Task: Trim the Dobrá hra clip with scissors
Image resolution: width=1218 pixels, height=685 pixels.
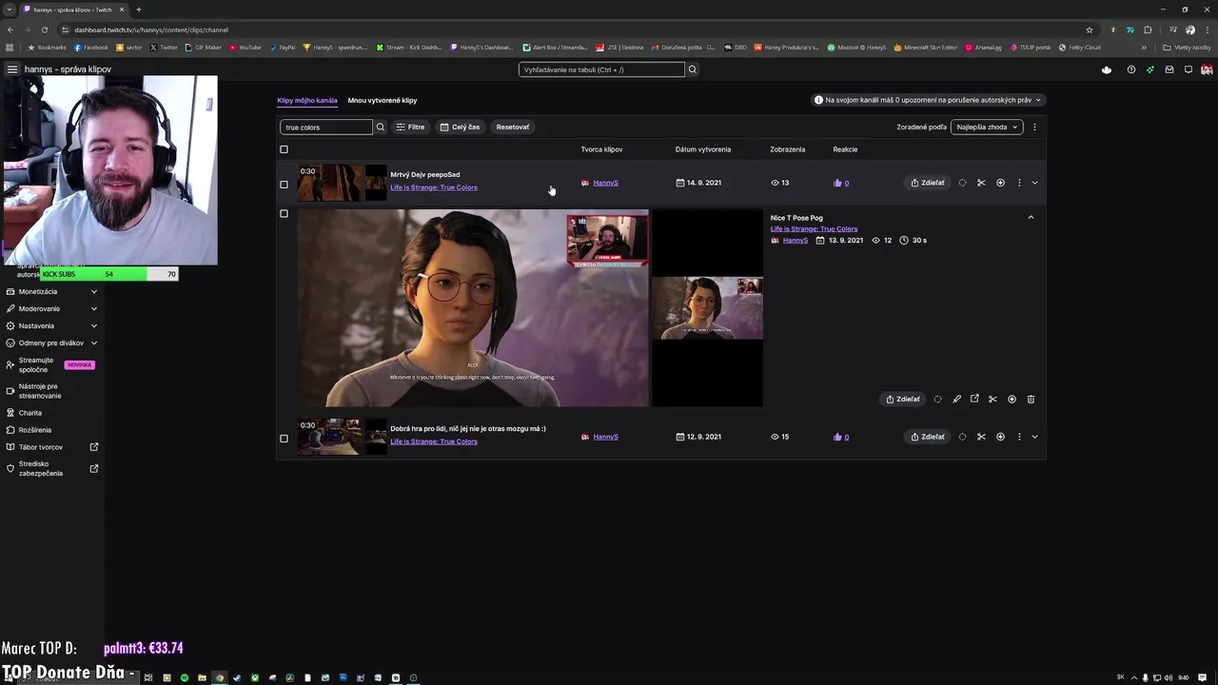Action: tap(981, 437)
